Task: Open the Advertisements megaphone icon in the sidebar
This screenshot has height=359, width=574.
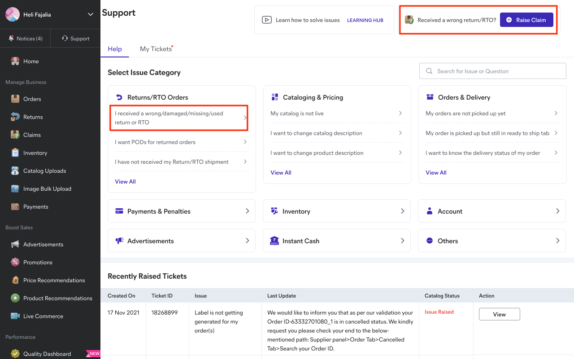Action: pyautogui.click(x=15, y=244)
